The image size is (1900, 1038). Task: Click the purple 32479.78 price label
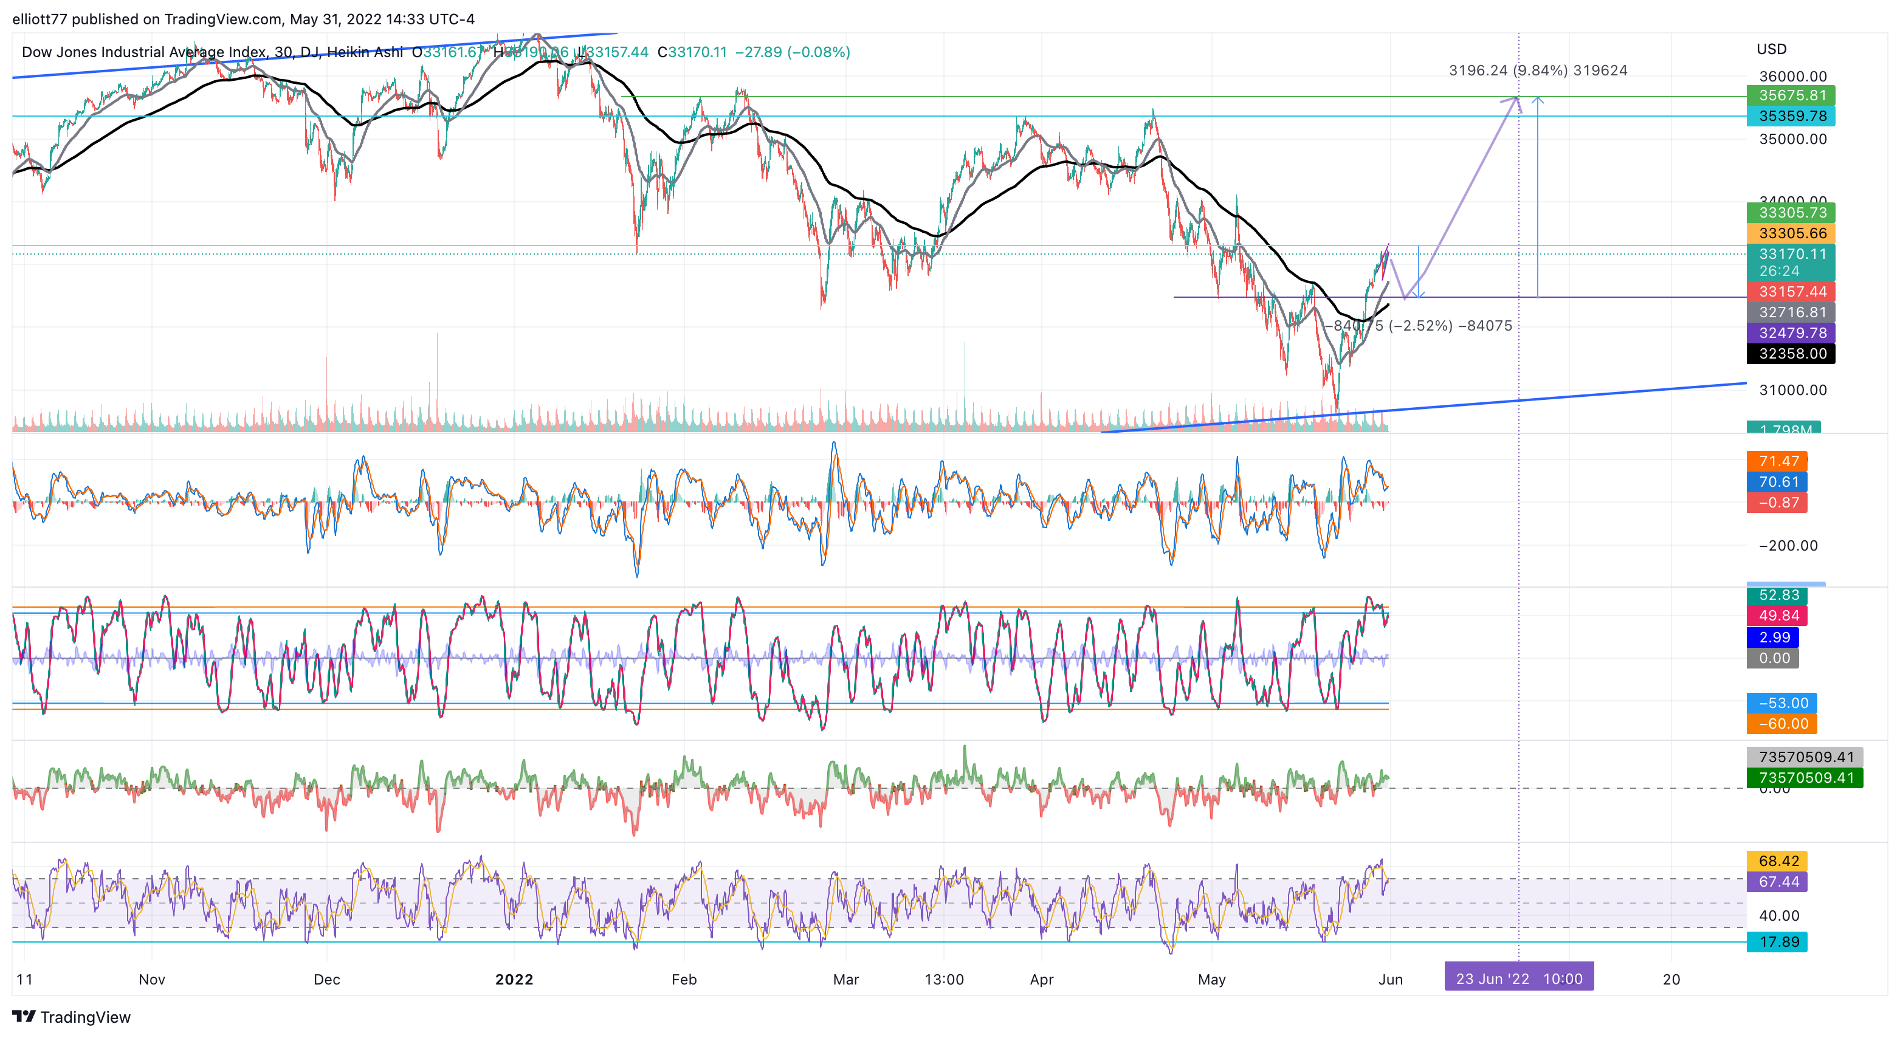1791,332
